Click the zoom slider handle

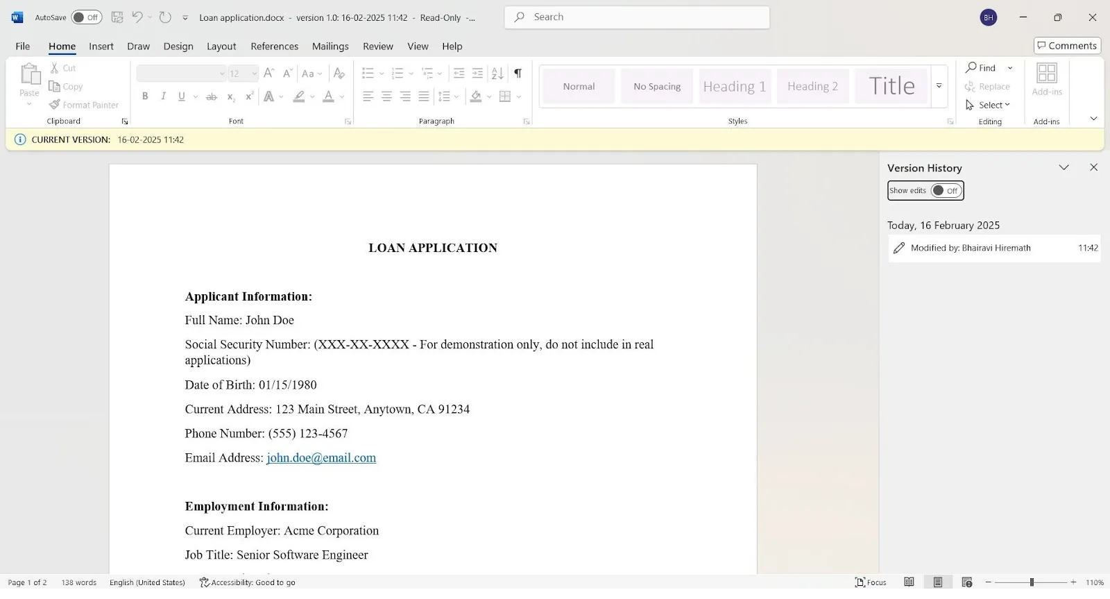coord(1032,582)
